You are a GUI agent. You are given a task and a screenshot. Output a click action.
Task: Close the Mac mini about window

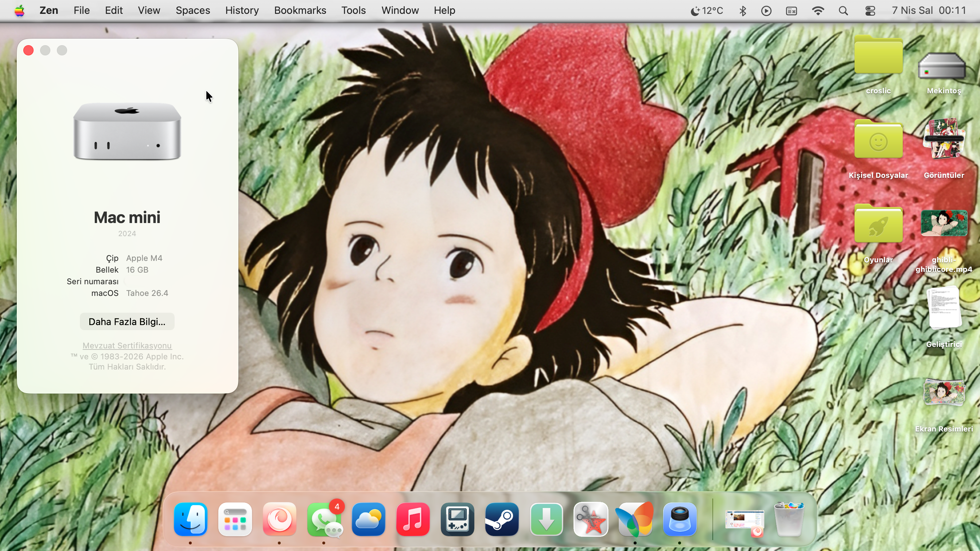(x=28, y=50)
